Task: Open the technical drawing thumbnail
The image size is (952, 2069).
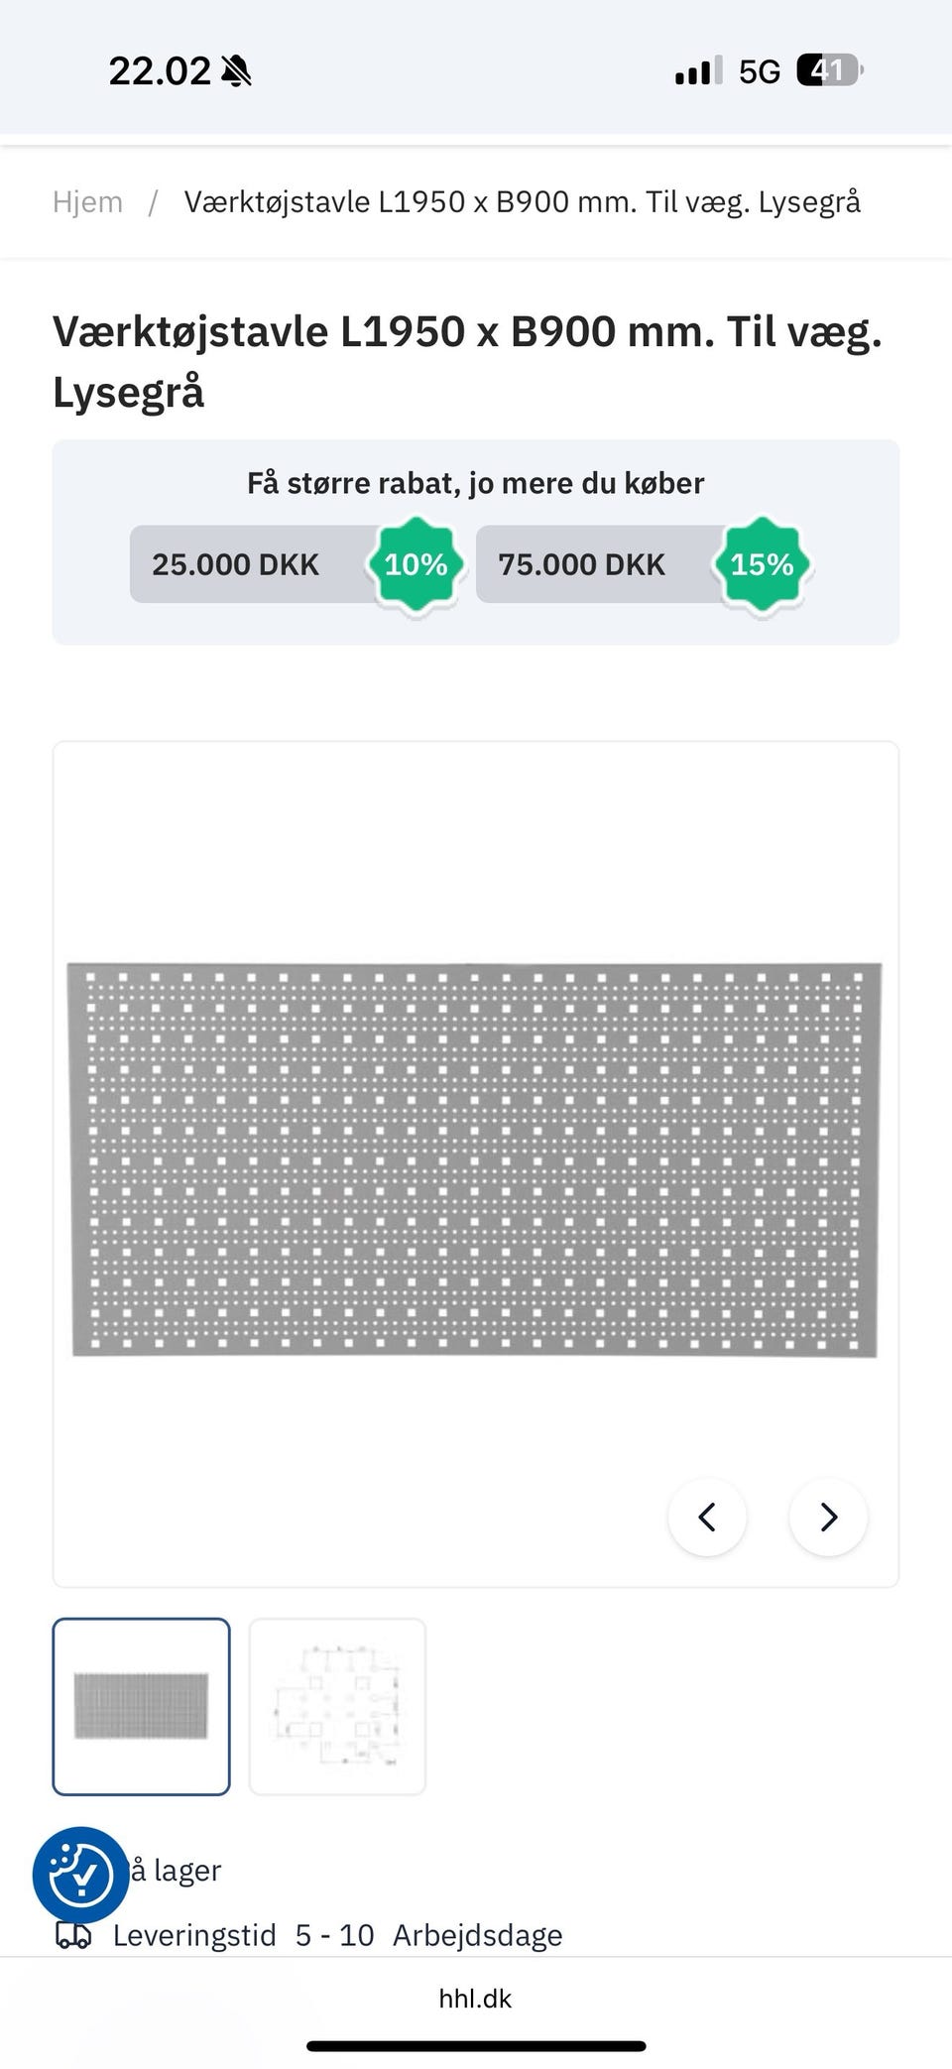Action: click(337, 1706)
